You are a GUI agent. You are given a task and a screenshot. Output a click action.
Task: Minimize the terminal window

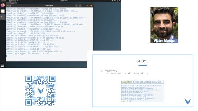click(84, 6)
